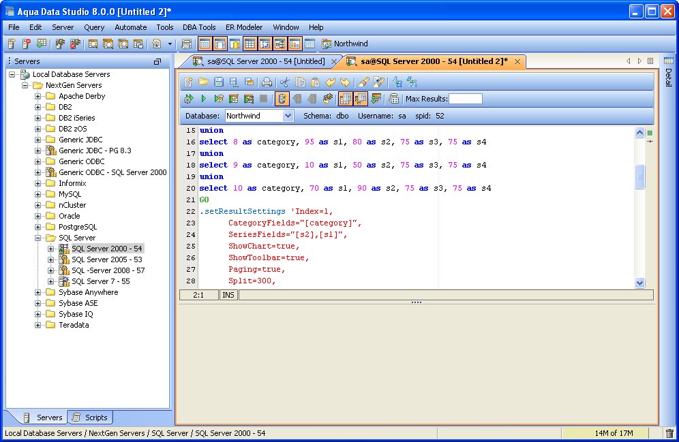The image size is (679, 442).
Task: Toggle the grid results view button
Action: (345, 99)
